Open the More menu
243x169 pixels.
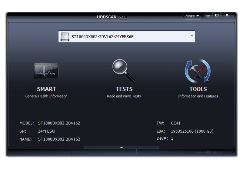(x=192, y=16)
